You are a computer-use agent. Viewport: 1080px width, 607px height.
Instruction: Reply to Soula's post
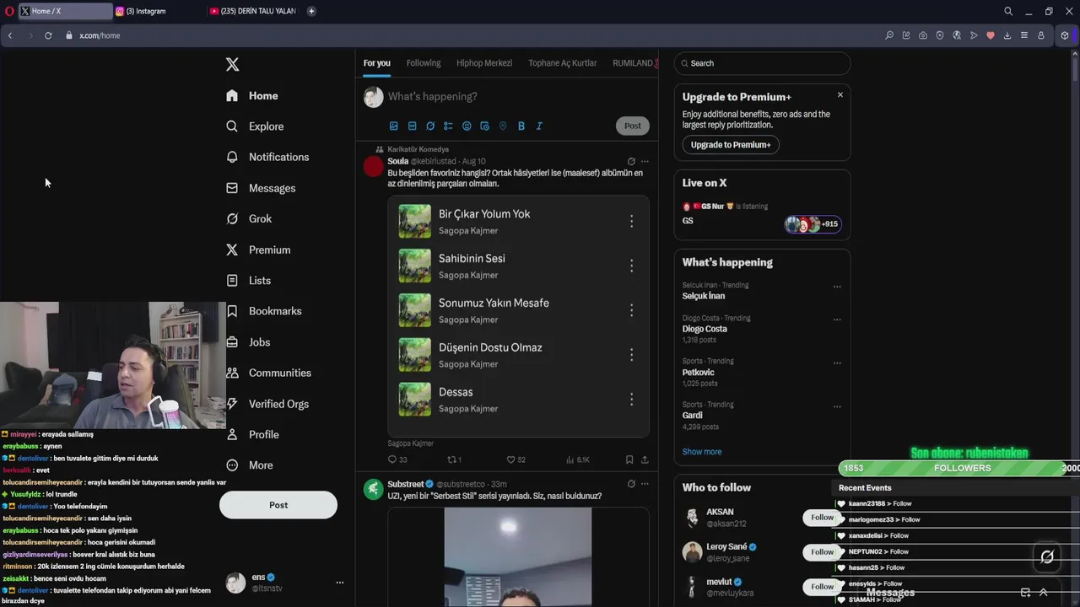pyautogui.click(x=397, y=459)
